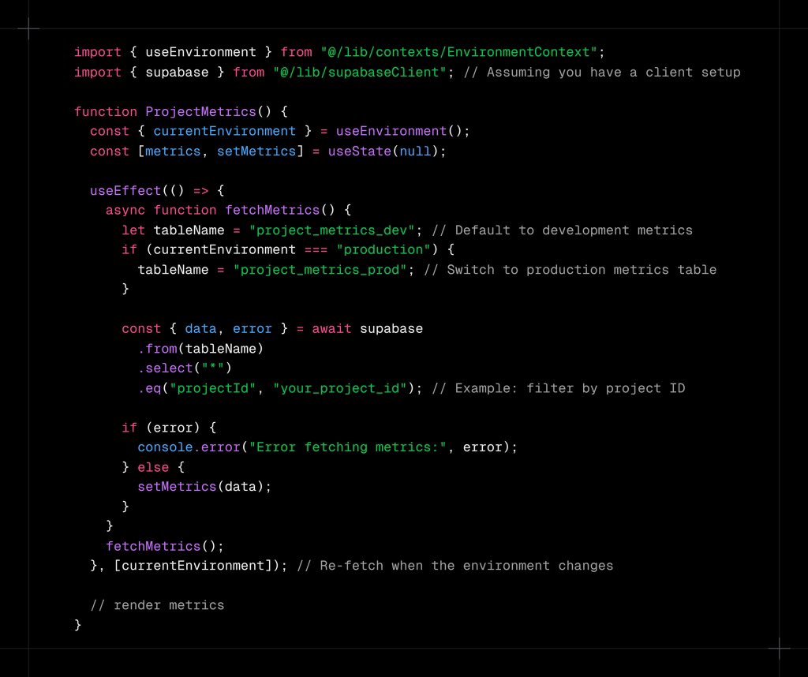808x677 pixels.
Task: Click the ProjectMetrics function name
Action: [200, 112]
